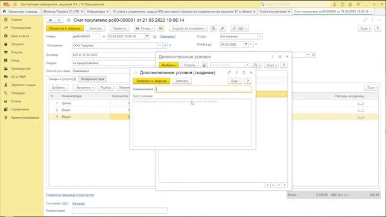Screen dimensions: 386x217
Task: Open the magnifier search options dropdown
Action: [x=258, y=65]
